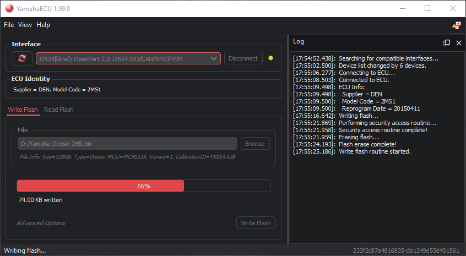Click log line 'Performing security access routine...'
The image size is (466, 256).
click(x=365, y=123)
